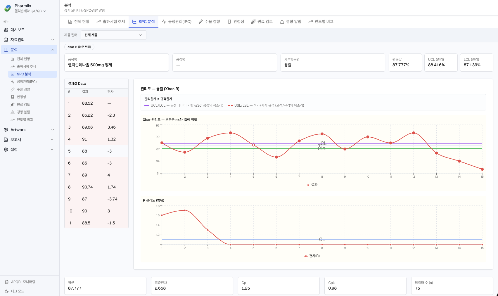
Task: Click the Artwork cube icon
Action: [6, 130]
